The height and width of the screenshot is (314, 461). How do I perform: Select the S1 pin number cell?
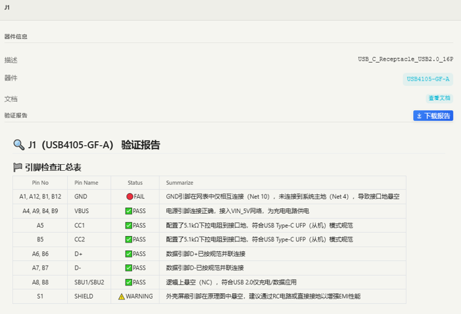click(40, 297)
